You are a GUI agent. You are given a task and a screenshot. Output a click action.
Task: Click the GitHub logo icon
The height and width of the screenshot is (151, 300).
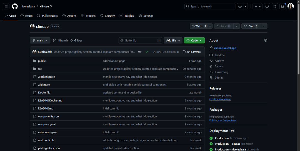tap(15, 6)
